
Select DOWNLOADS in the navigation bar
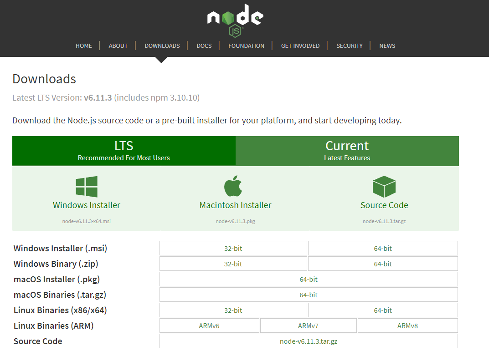pyautogui.click(x=162, y=46)
